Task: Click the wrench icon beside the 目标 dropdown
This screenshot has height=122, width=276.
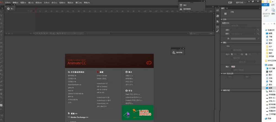Action: pos(258,30)
